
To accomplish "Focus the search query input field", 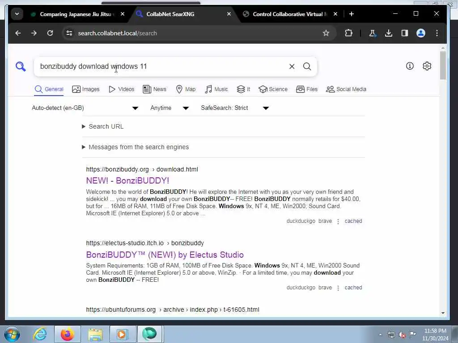I will (x=162, y=67).
